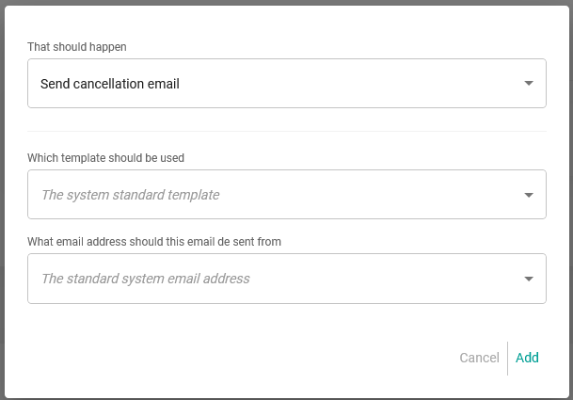Screen dimensions: 573x400
Task: Click the system standard template dropdown arrow
Action: (x=529, y=196)
